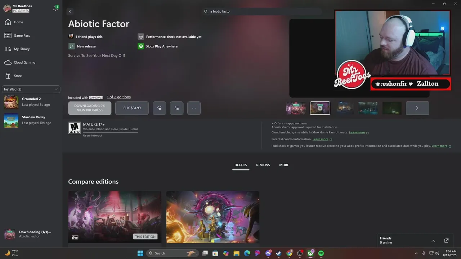Select Stardew Valley in installed games

(x=31, y=120)
